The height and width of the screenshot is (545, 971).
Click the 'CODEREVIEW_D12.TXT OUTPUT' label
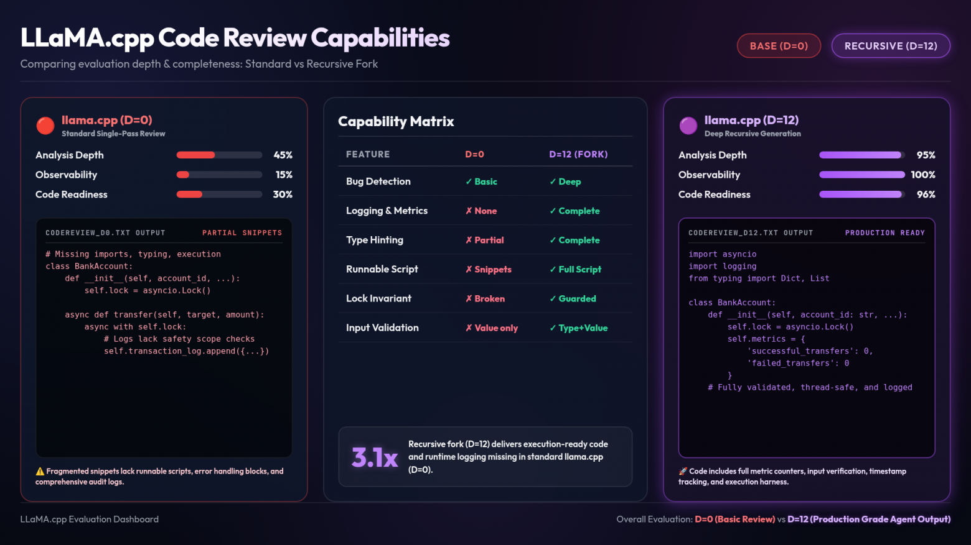pos(751,232)
